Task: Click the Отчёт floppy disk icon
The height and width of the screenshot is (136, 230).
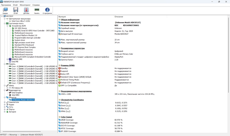Action: [16, 10]
